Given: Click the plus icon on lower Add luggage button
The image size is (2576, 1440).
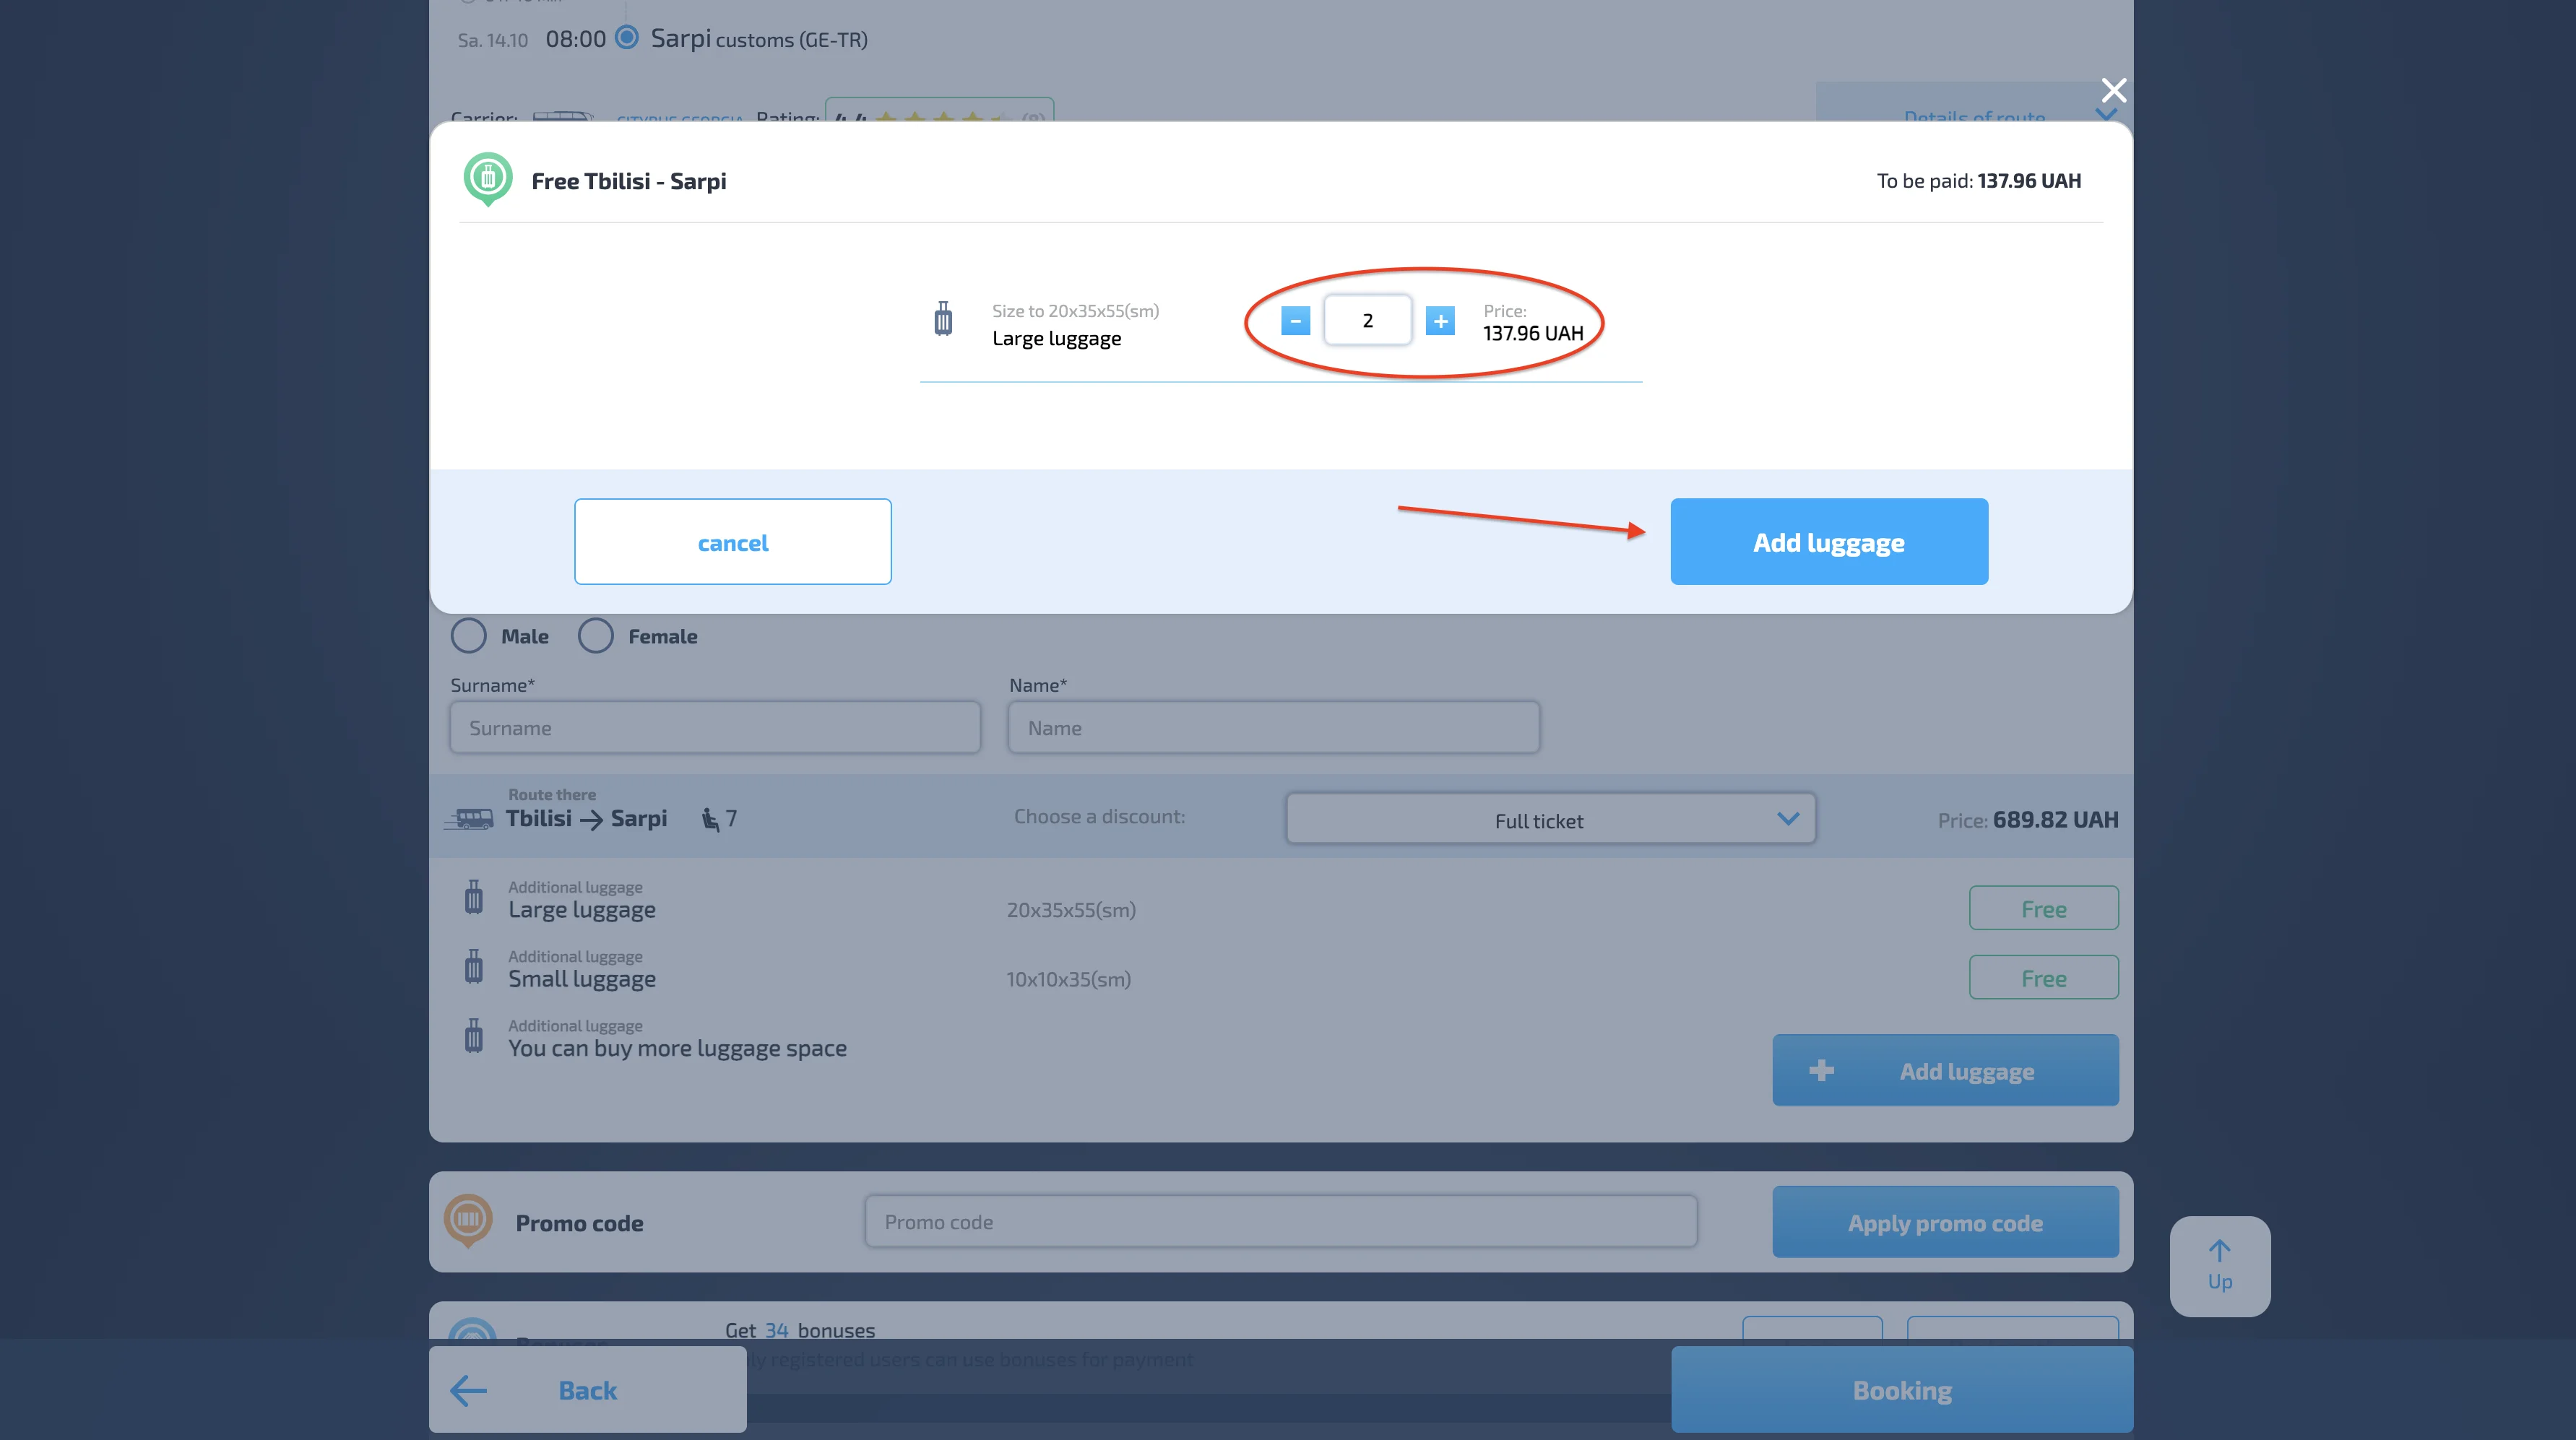Looking at the screenshot, I should pos(1821,1070).
